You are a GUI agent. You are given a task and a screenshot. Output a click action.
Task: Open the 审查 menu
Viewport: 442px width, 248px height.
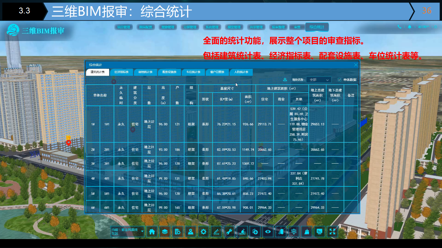297,27
